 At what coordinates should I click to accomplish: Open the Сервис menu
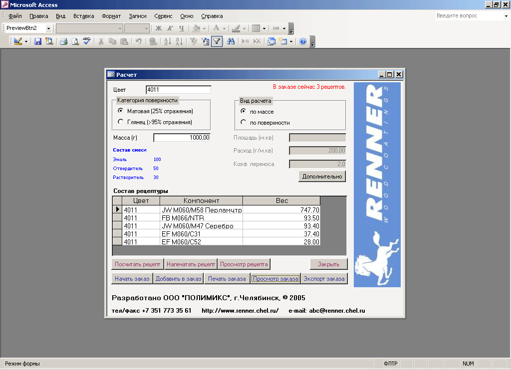point(163,16)
